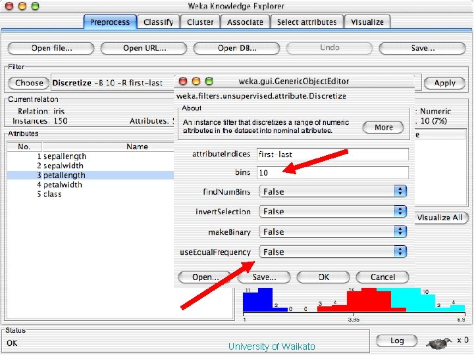Zoom the GenericObjectEditor dialog with green button
The height and width of the screenshot is (355, 474).
(209, 81)
